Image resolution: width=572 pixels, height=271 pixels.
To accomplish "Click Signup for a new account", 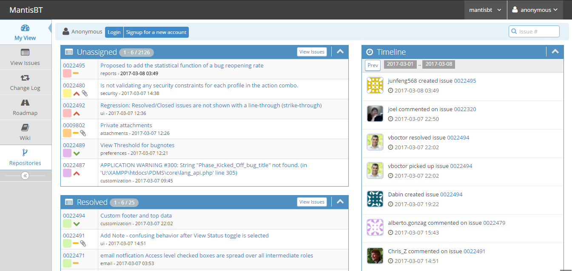I will 156,32.
